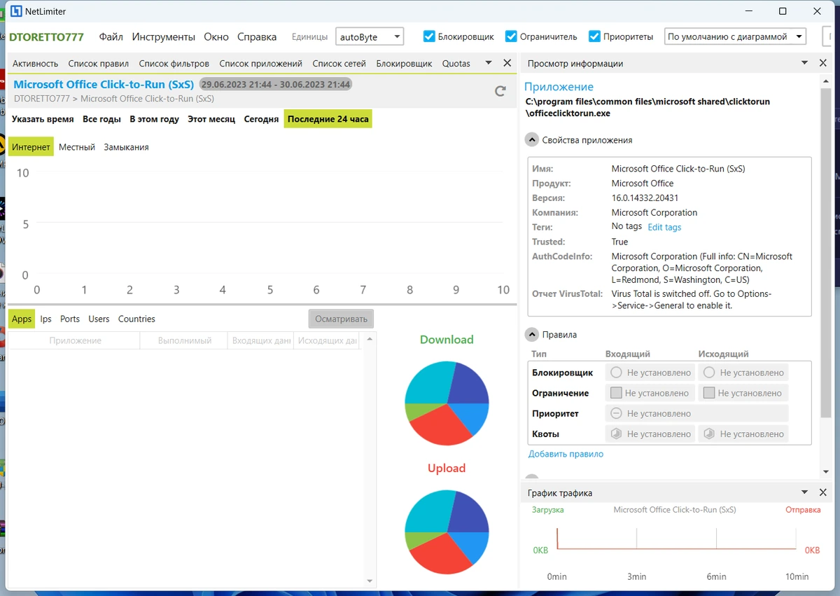Click the outgoing Ограничение rule square icon
The height and width of the screenshot is (596, 840).
[709, 393]
